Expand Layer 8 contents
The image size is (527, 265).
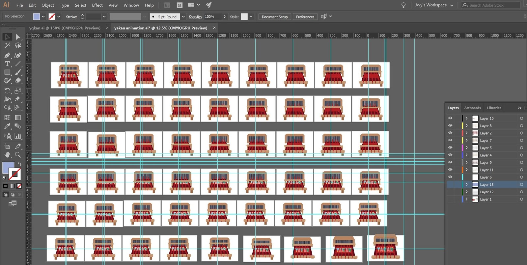point(467,125)
